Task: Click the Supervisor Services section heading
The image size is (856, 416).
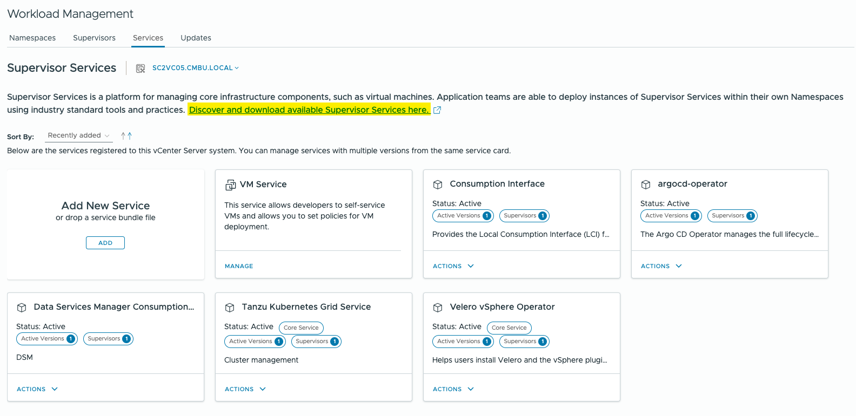Action: pyautogui.click(x=62, y=68)
